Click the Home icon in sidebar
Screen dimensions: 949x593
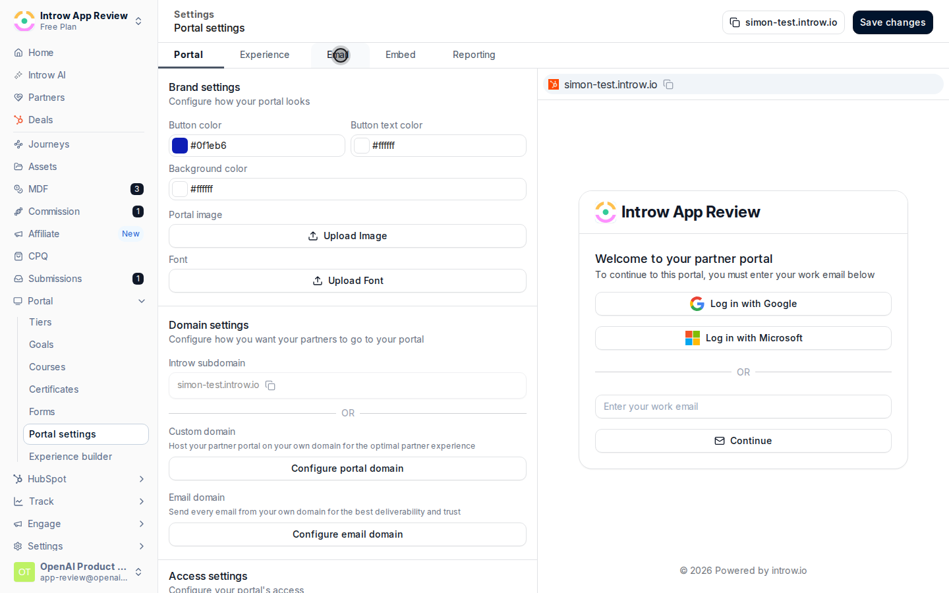(x=18, y=53)
